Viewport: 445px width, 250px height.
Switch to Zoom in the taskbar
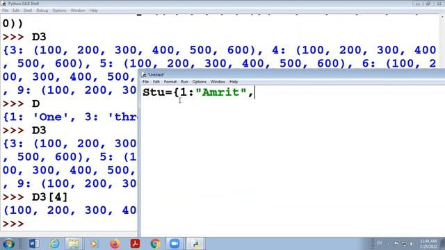(175, 244)
